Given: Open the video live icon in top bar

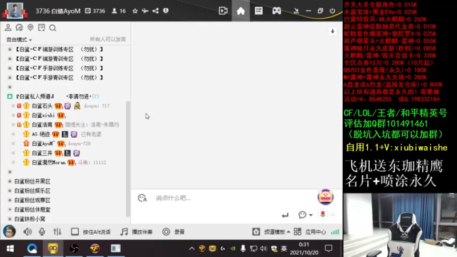Looking at the screenshot, I should (x=223, y=11).
